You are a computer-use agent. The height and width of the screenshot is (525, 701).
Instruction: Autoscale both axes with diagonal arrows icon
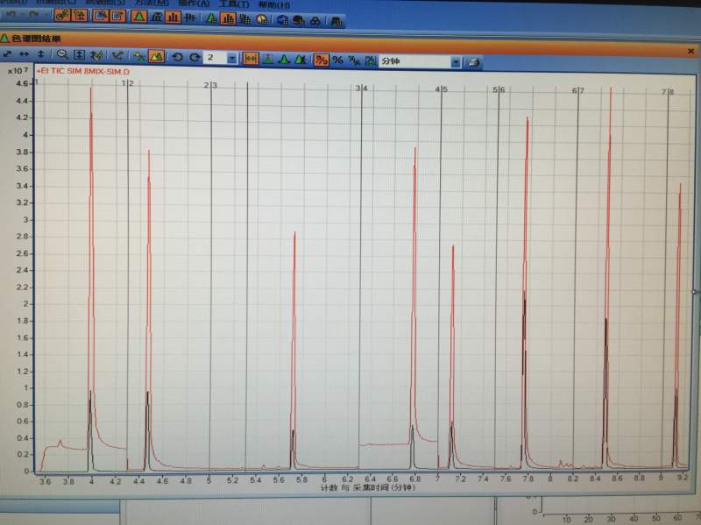pyautogui.click(x=8, y=53)
